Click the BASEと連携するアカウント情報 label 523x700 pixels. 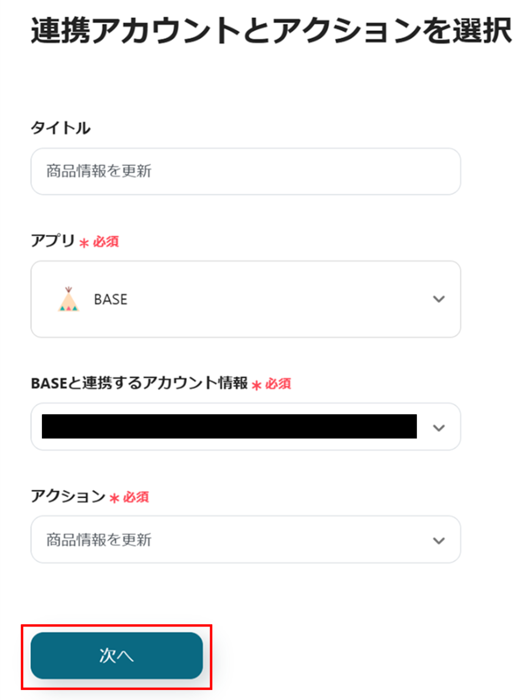[139, 383]
